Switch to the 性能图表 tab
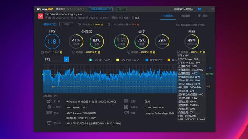Image resolution: width=248 pixels, height=139 pixels. [185, 15]
